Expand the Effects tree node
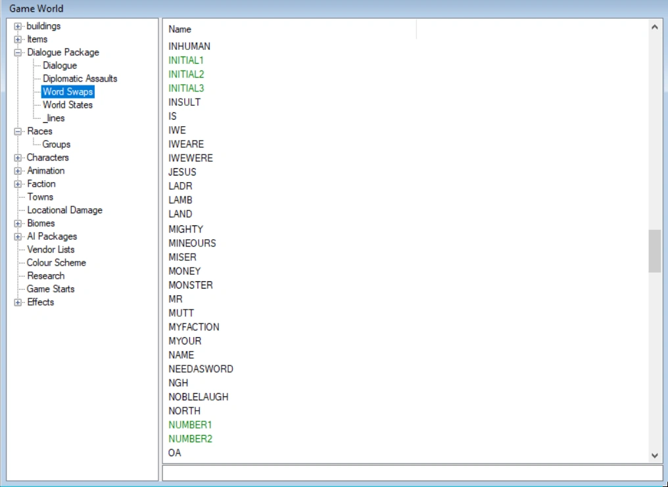This screenshot has width=668, height=487. (x=18, y=303)
